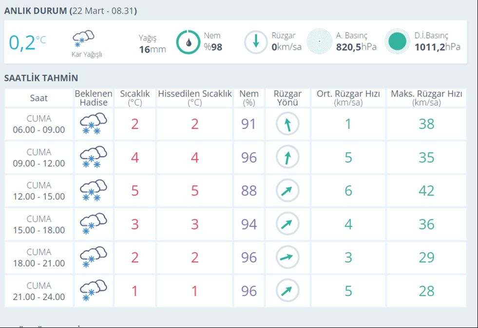Click the wind direction arrow for 15.00 - 18.00

[287, 224]
